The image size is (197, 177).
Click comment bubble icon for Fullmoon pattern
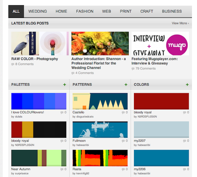122,141
